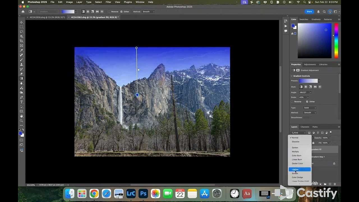
Task: Select the Lasso tool
Action: pyautogui.click(x=21, y=31)
